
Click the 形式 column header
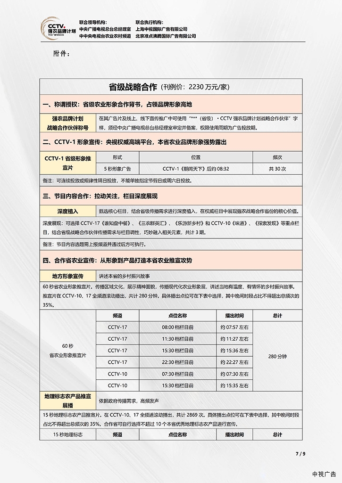tap(117, 157)
